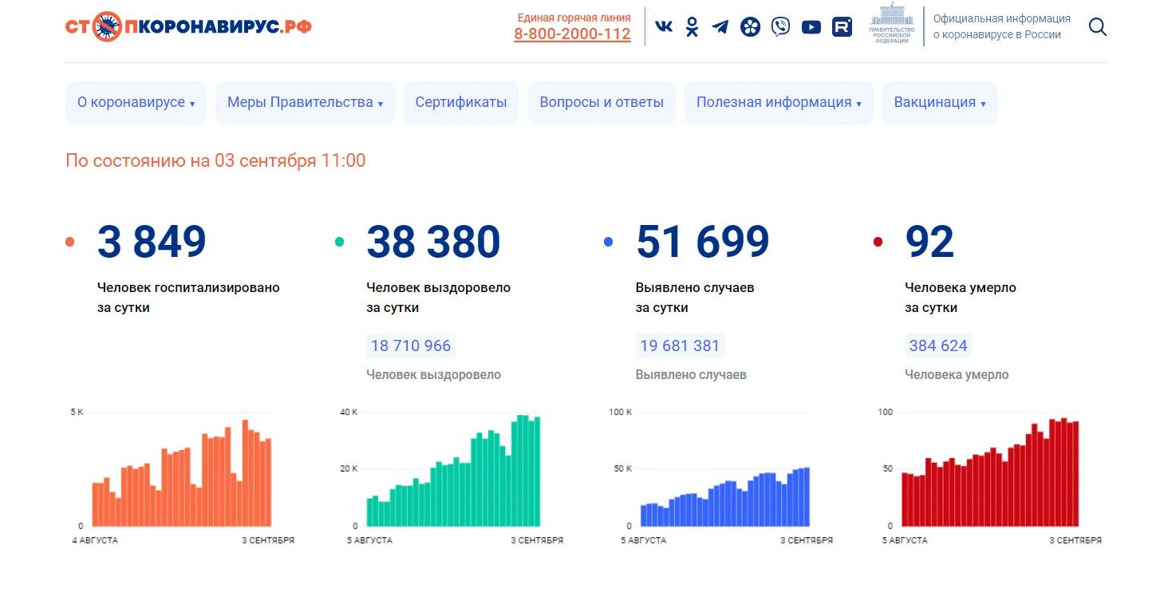Click the red deaths bar chart

point(990,472)
